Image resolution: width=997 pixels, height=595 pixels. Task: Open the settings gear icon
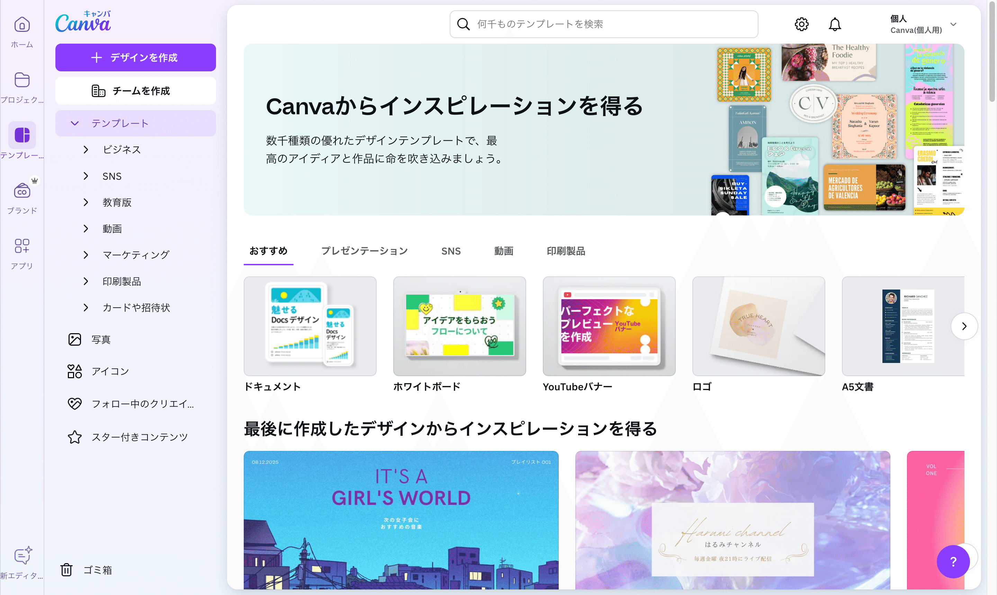[x=801, y=24]
